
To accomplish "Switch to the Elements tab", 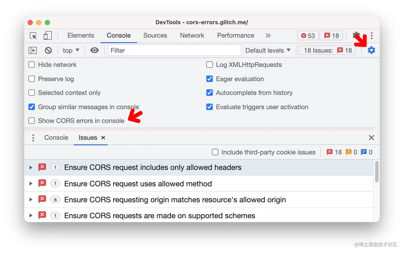I will pos(81,36).
